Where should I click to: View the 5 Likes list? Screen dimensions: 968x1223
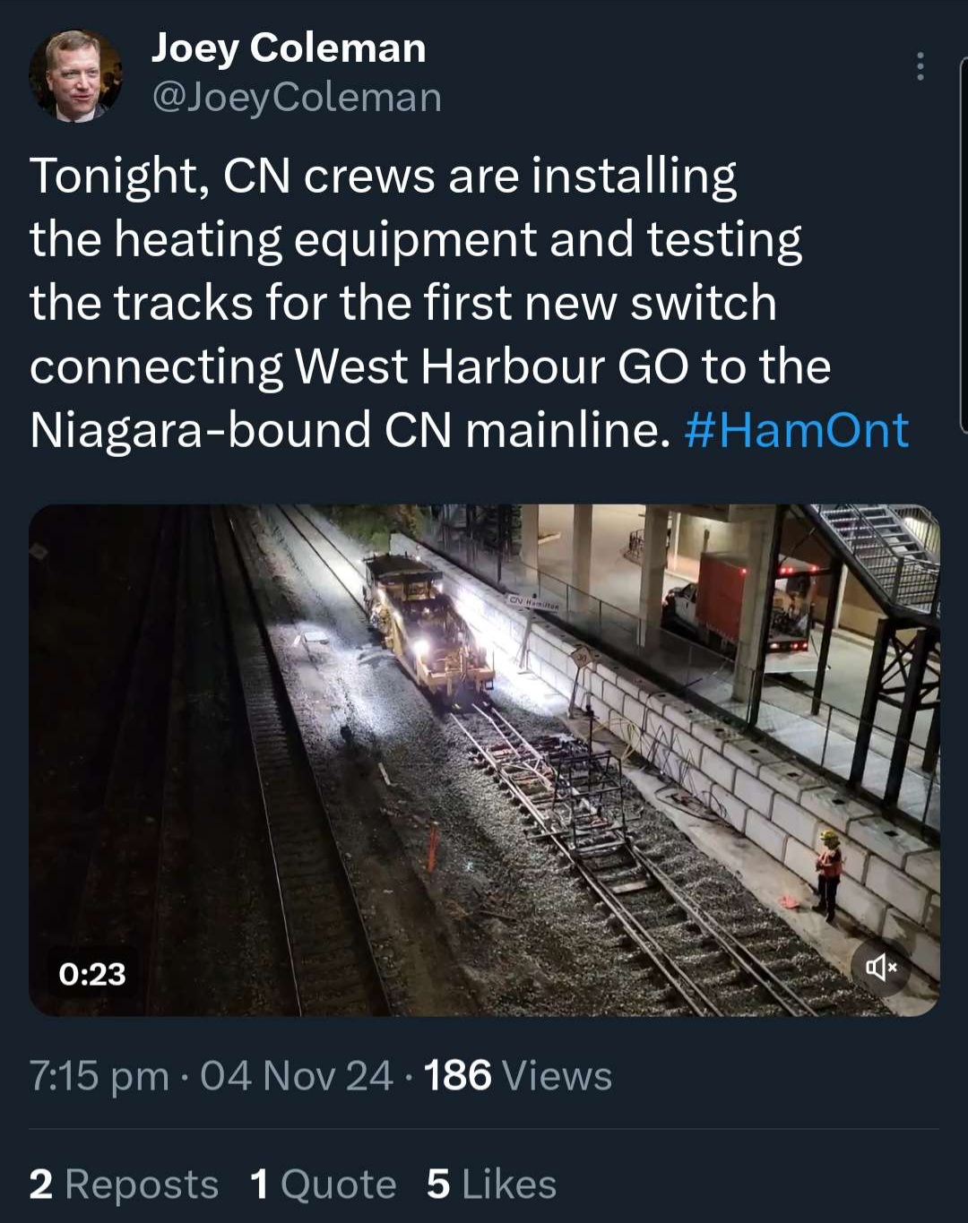491,1184
